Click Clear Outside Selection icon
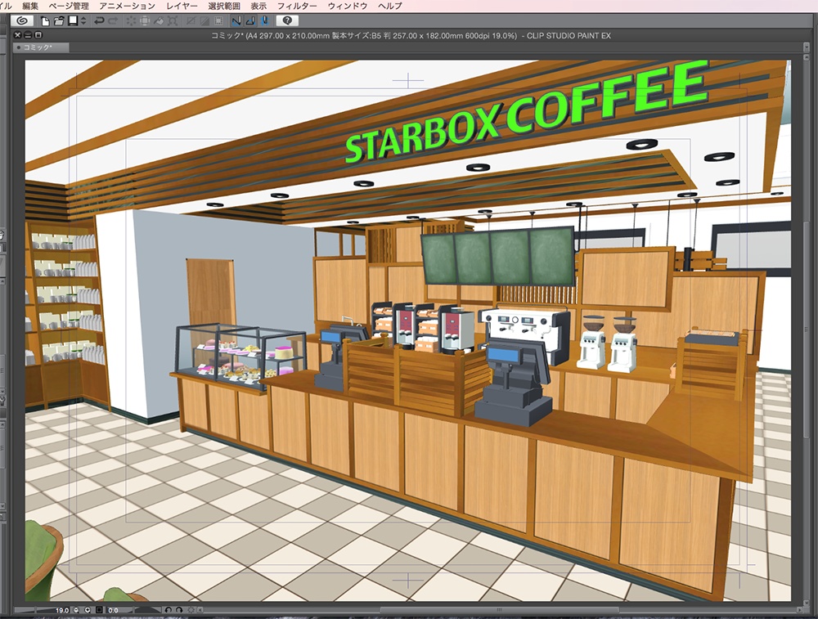818x619 pixels. tap(145, 21)
